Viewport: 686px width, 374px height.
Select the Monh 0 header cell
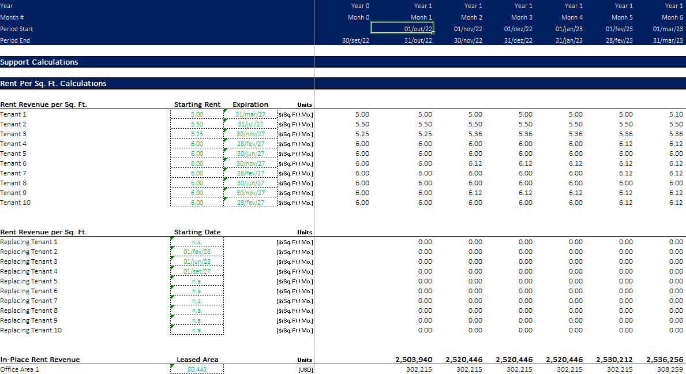(358, 17)
